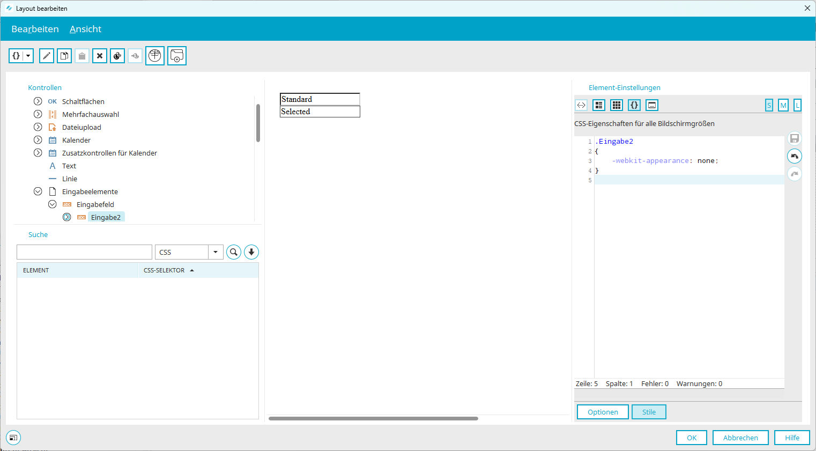Click the down arrow icon next to search

pyautogui.click(x=251, y=252)
